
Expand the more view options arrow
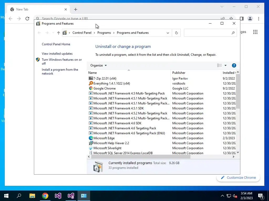pyautogui.click(x=225, y=65)
